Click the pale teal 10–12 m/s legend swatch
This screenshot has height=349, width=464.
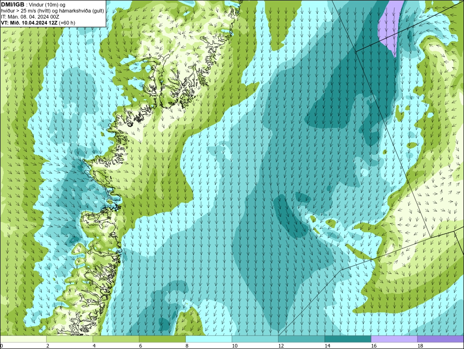click(255, 339)
